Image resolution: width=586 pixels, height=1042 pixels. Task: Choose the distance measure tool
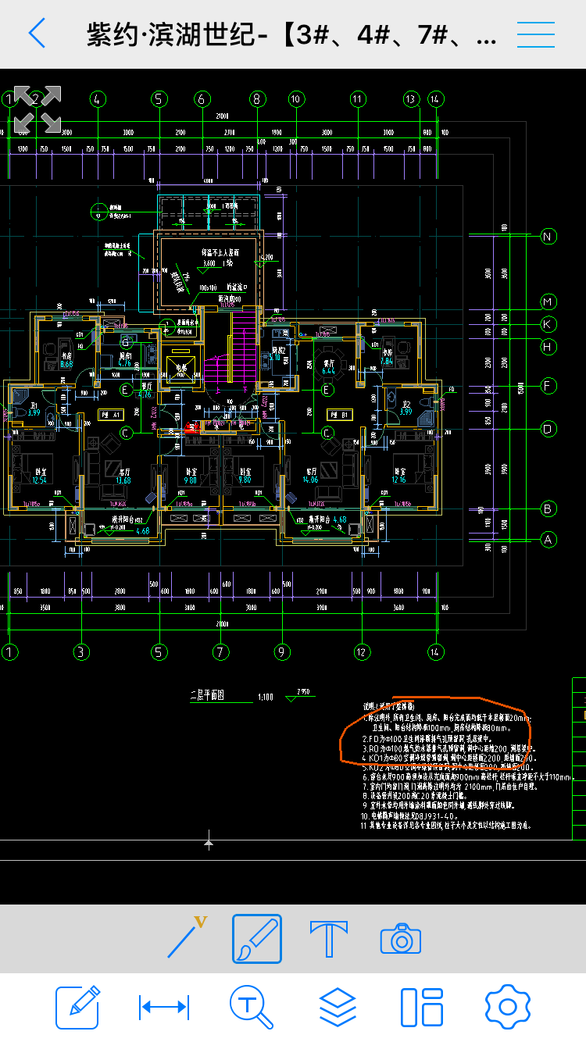(x=164, y=1008)
